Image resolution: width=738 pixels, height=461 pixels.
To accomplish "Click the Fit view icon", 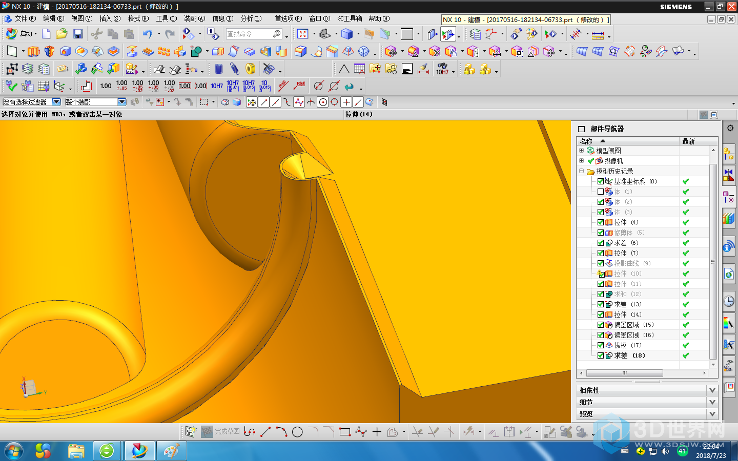I will (303, 34).
